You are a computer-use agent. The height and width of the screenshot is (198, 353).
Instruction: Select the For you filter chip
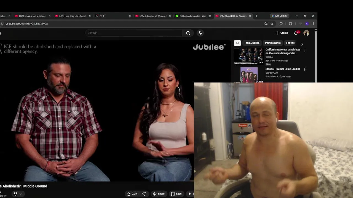290,43
